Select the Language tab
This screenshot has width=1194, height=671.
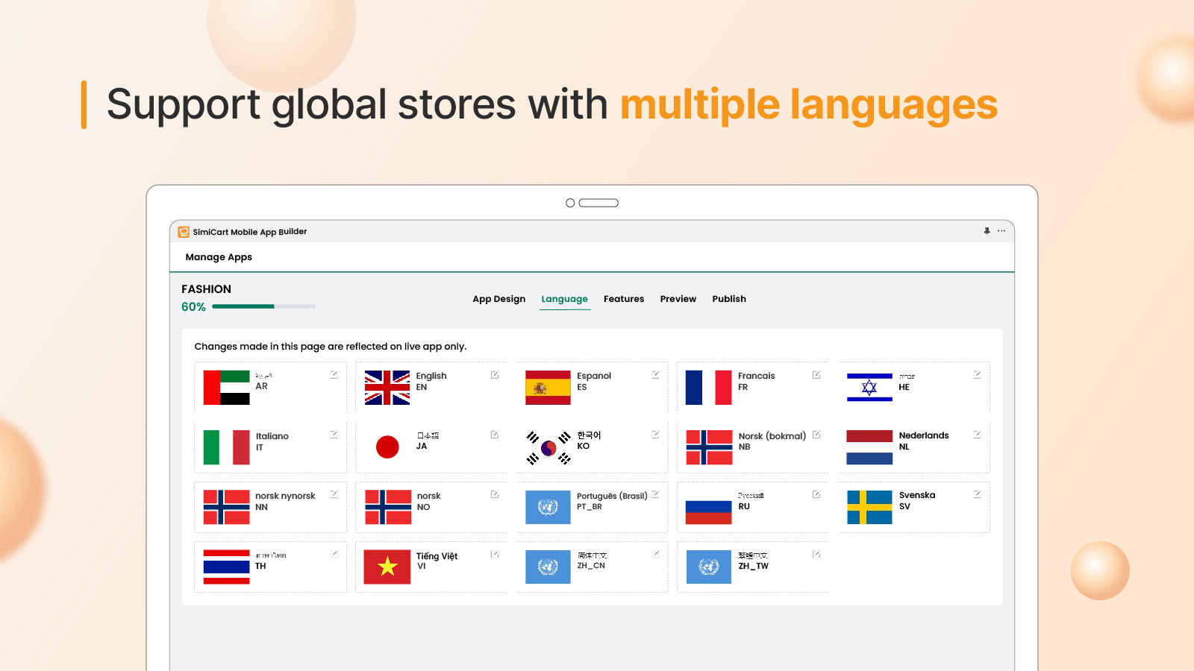(x=565, y=299)
